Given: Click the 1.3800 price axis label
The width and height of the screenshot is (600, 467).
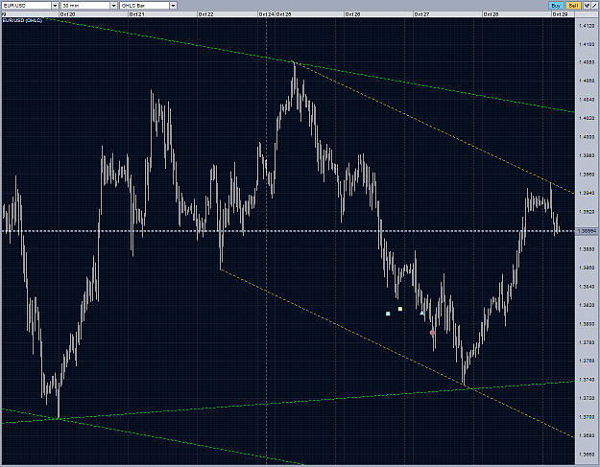Looking at the screenshot, I should [587, 324].
